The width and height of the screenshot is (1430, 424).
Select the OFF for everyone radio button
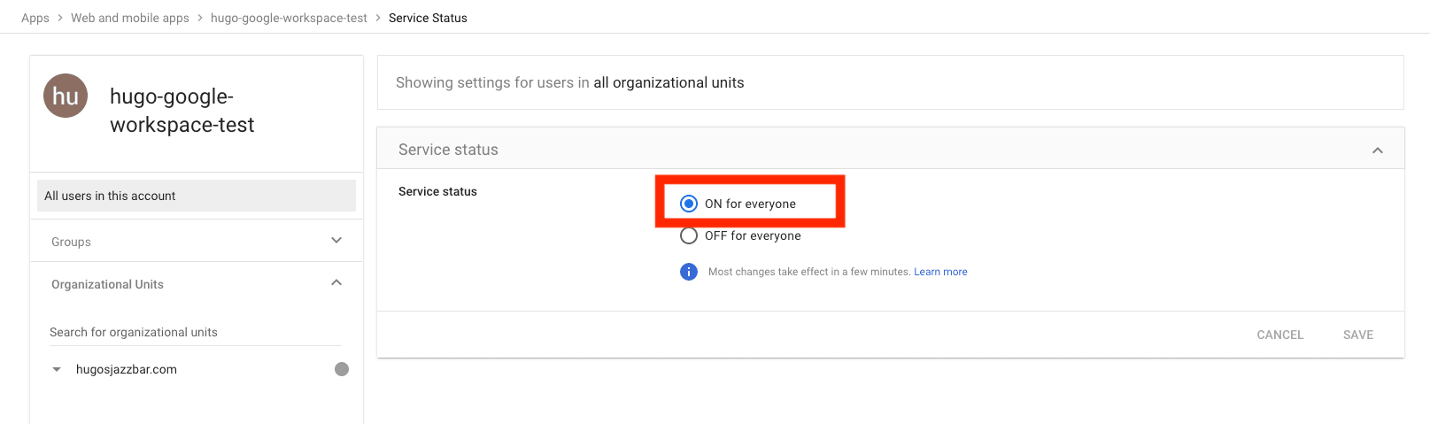(x=689, y=235)
